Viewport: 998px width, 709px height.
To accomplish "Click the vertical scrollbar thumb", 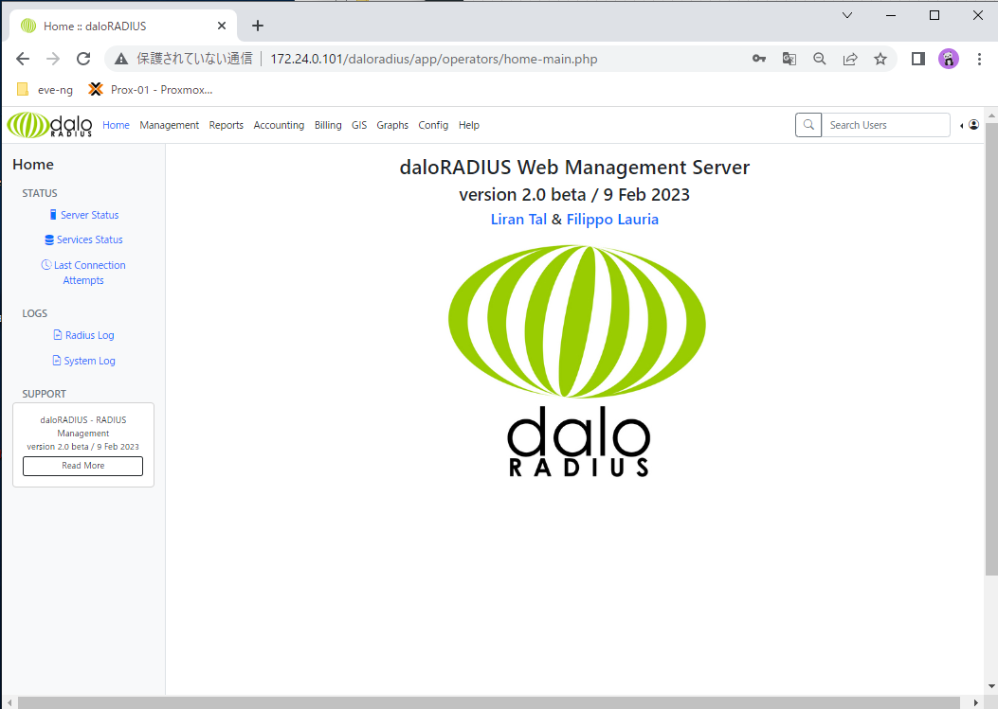I will pos(991,348).
